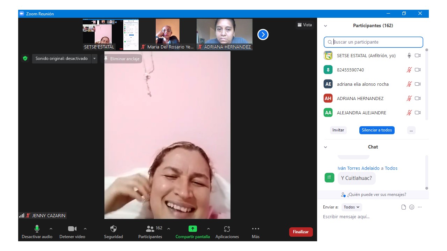The width and height of the screenshot is (447, 251).
Task: Click the green encryption shield icon
Action: 25,59
